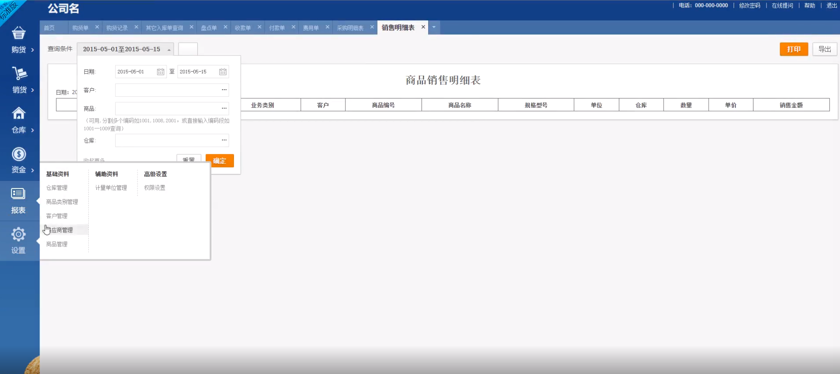This screenshot has height=374, width=840.
Task: Open the end date calendar picker
Action: tap(223, 72)
